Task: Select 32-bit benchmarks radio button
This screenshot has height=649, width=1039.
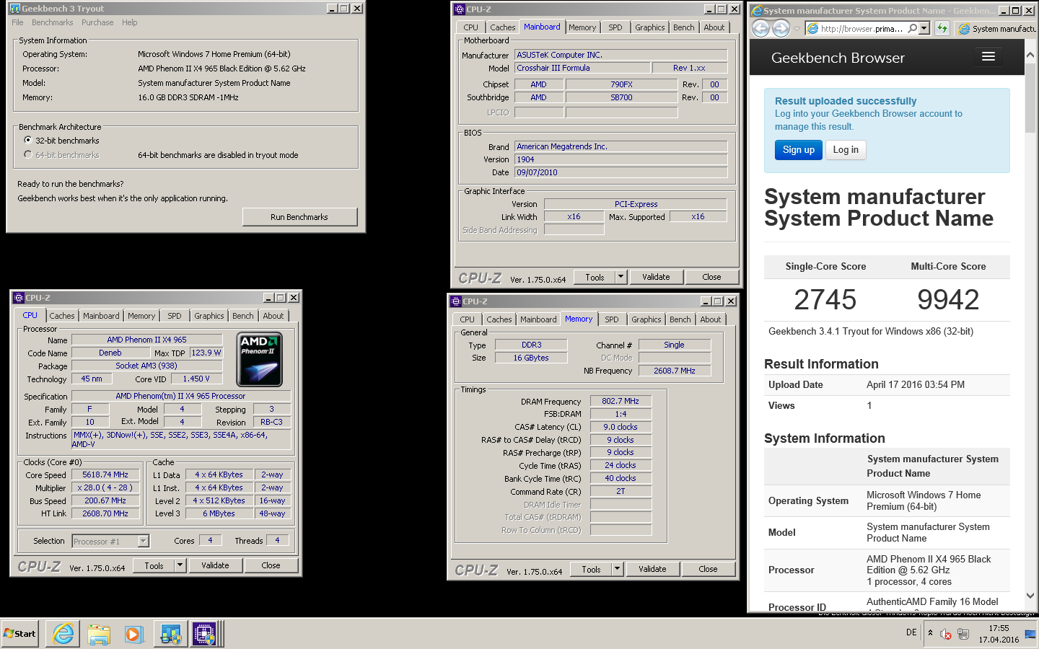Action: tap(28, 140)
